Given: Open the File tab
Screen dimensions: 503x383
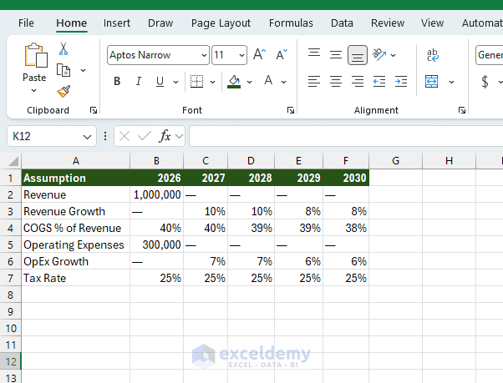Looking at the screenshot, I should coord(26,23).
